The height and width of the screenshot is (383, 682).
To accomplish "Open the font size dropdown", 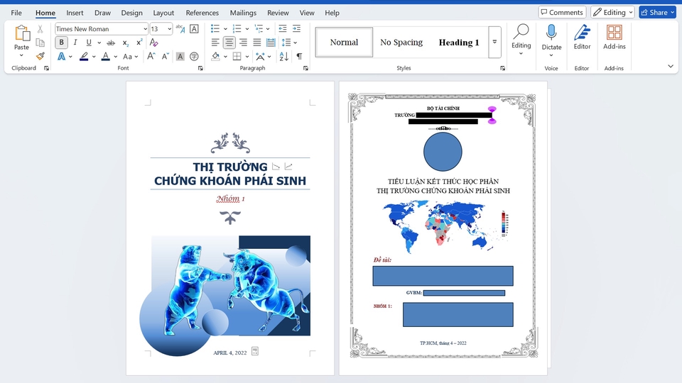I will [x=169, y=29].
